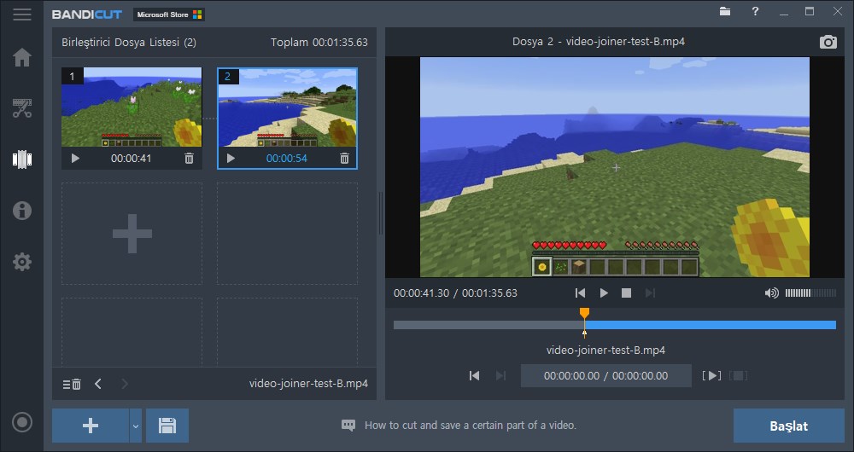Screen dimensions: 854x452
Task: Click the Başlat button
Action: pyautogui.click(x=788, y=426)
